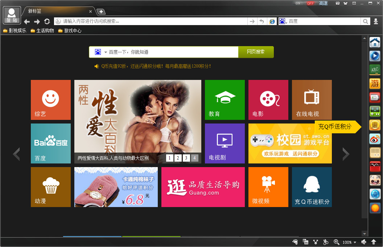The image size is (383, 247).
Task: Open the 在线电视 tile
Action: tap(312, 100)
